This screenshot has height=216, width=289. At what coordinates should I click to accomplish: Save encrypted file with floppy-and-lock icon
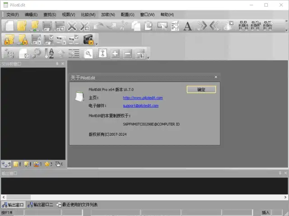pyautogui.click(x=36, y=39)
